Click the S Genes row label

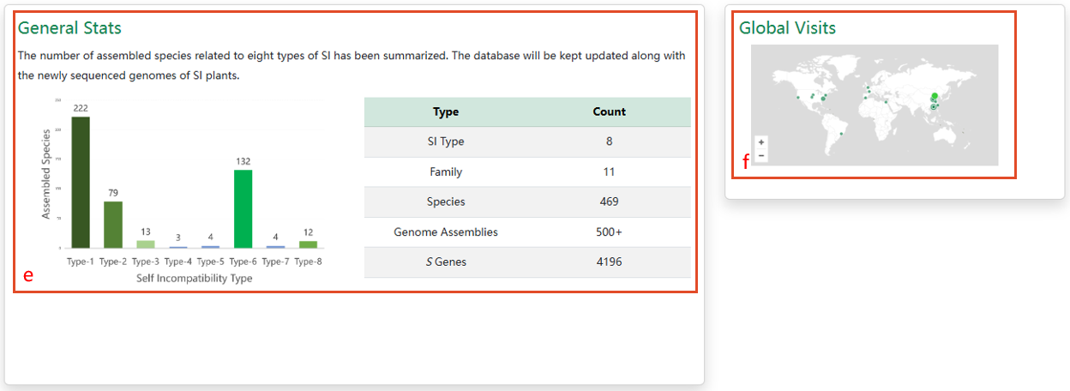coord(446,262)
